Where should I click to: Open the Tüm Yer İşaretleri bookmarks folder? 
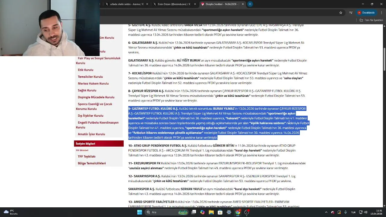[371, 20]
